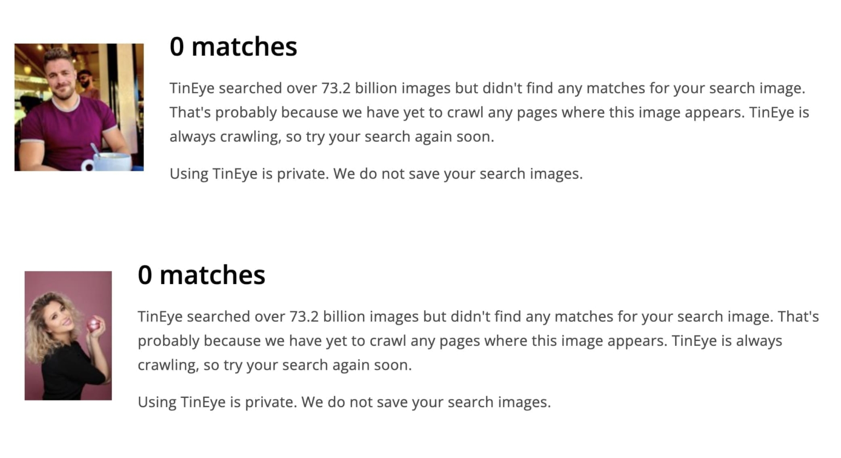Click bottom "We do not save your search images."

point(426,402)
